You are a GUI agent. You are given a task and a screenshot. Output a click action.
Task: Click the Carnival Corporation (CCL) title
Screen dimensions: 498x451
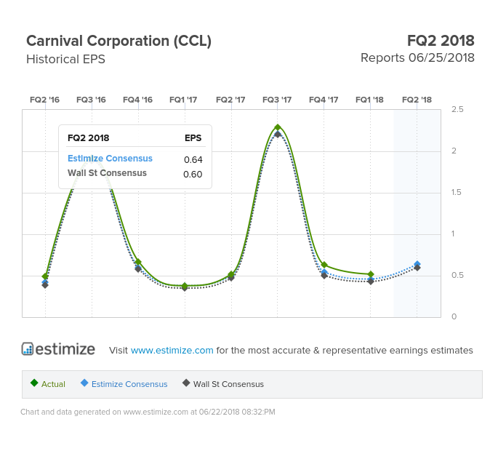pos(119,41)
